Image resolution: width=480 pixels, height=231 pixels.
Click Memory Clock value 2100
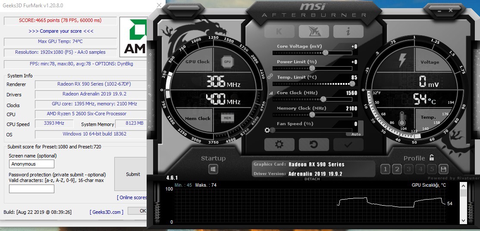pos(351,108)
